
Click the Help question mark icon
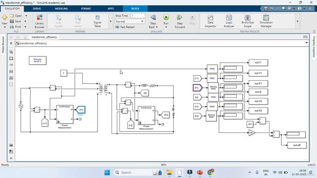coord(299,8)
